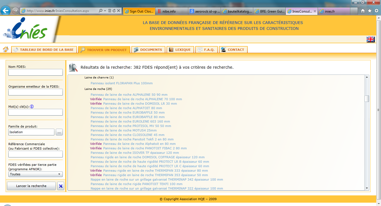The width and height of the screenshot is (381, 206).
Task: Click results list scroll down arrow
Action: click(367, 188)
